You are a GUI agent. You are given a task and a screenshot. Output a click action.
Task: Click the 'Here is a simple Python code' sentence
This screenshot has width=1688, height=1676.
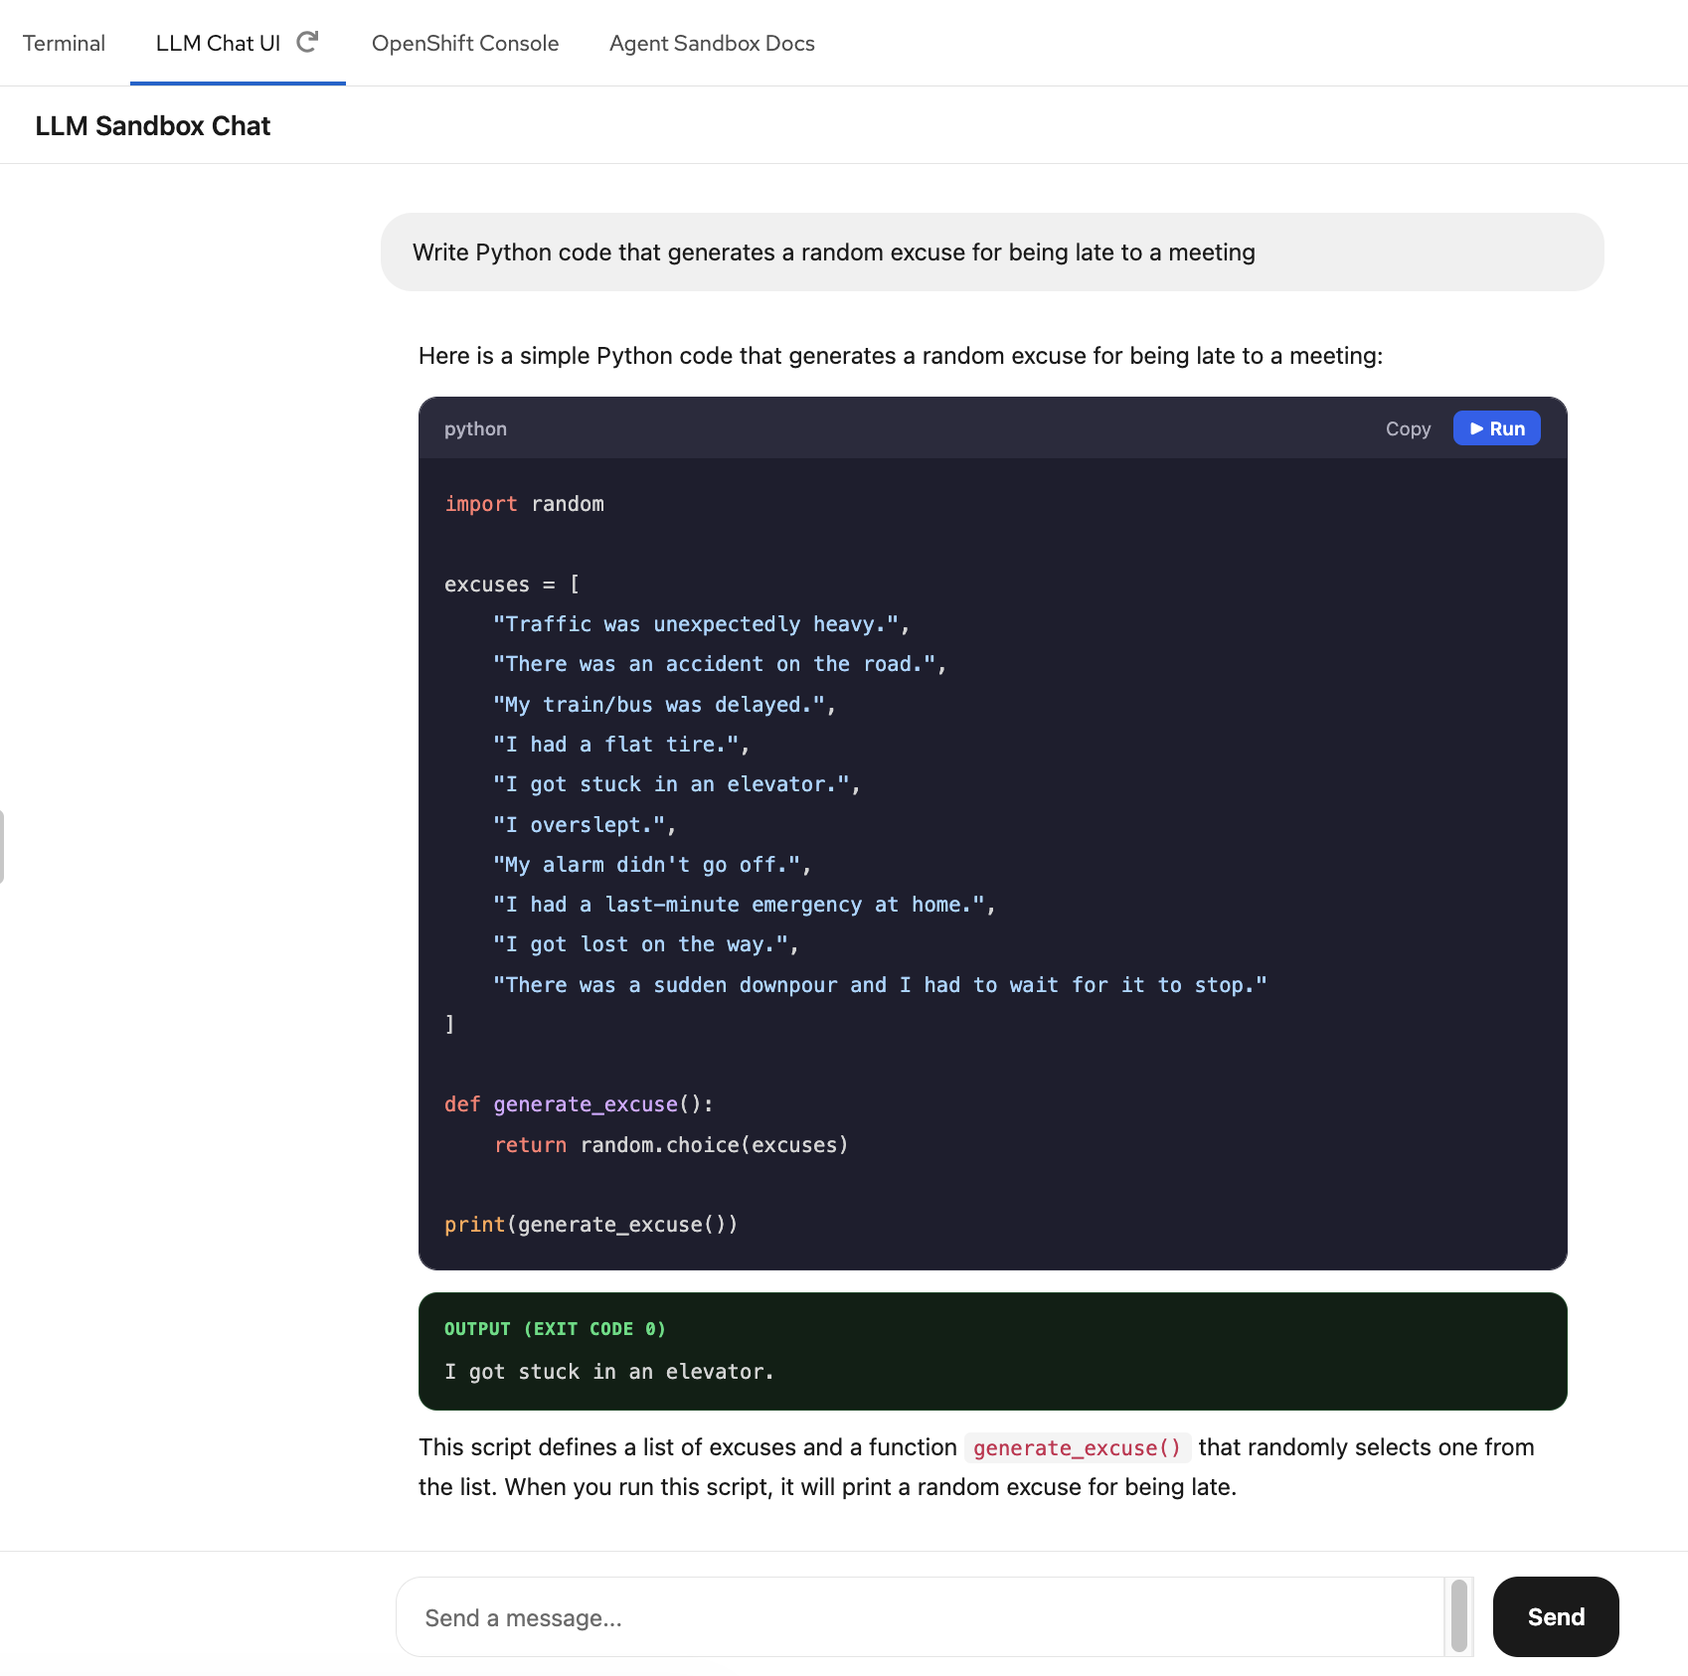(x=901, y=356)
